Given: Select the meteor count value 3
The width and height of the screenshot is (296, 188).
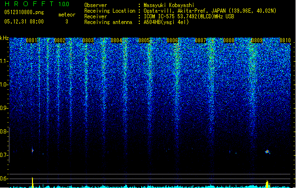Looking at the screenshot, I should click(67, 22).
